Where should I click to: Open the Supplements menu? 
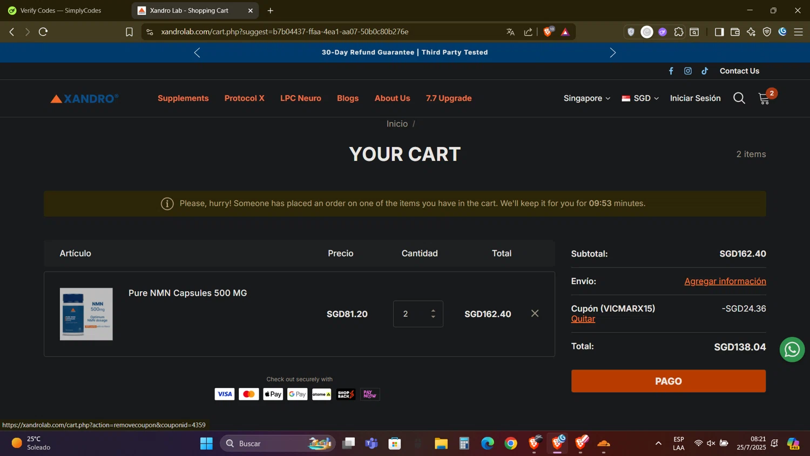(x=183, y=98)
